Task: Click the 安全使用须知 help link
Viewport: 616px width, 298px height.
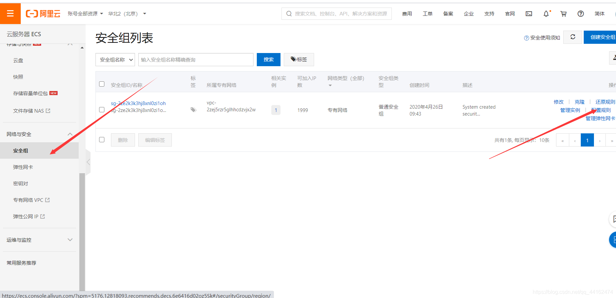Action: [x=542, y=38]
